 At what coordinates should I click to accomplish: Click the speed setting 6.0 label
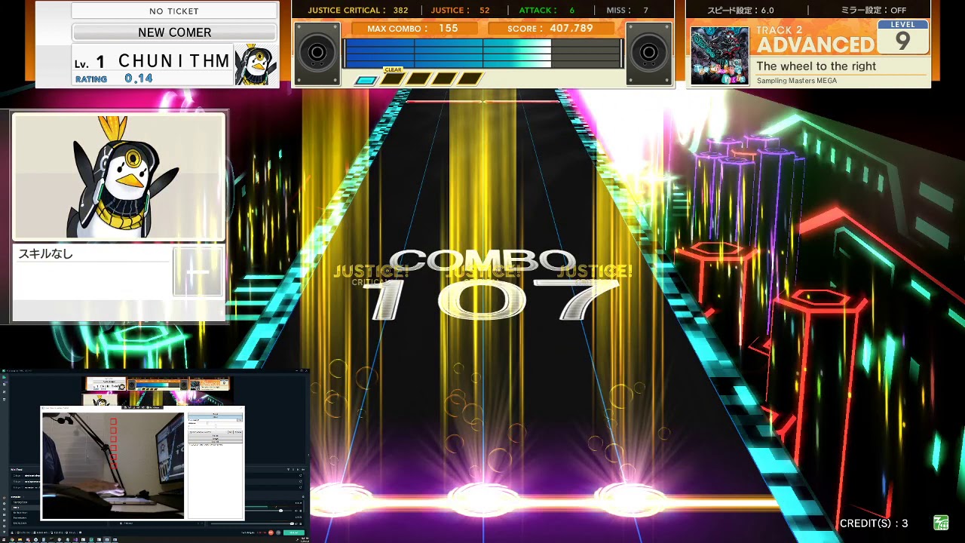tap(740, 11)
